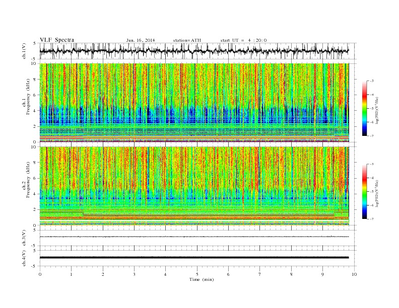This screenshot has height=308, width=399.
Task: Click the "6" tick on the time axis
Action: point(228,274)
